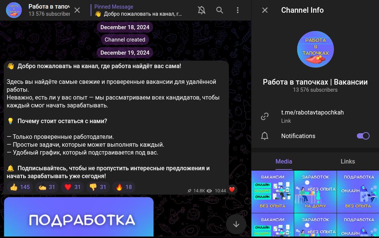The width and height of the screenshot is (379, 238).
Task: Click the 'Channel created' service message
Action: (x=125, y=40)
